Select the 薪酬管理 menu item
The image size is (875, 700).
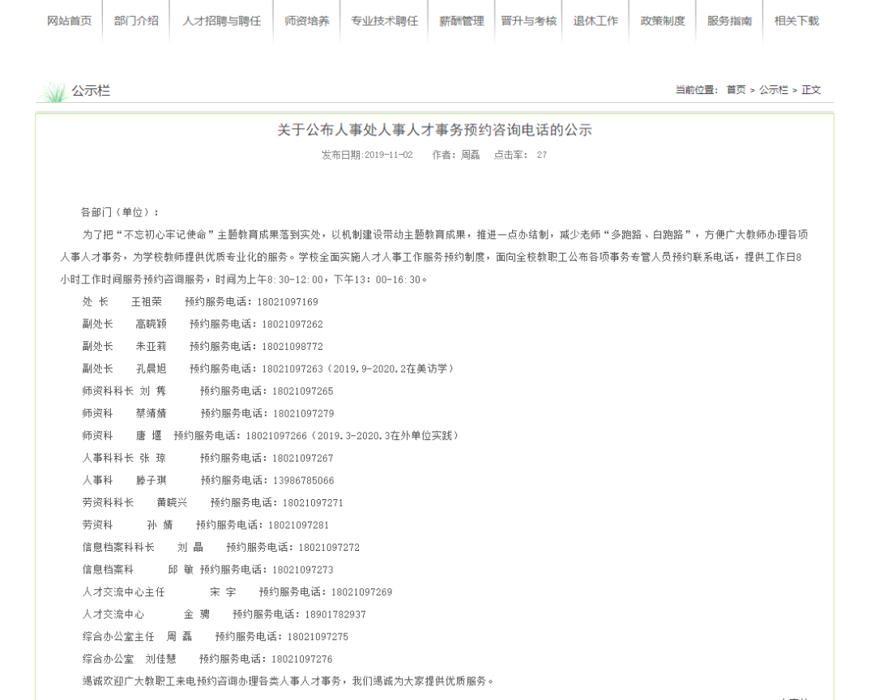click(x=462, y=21)
